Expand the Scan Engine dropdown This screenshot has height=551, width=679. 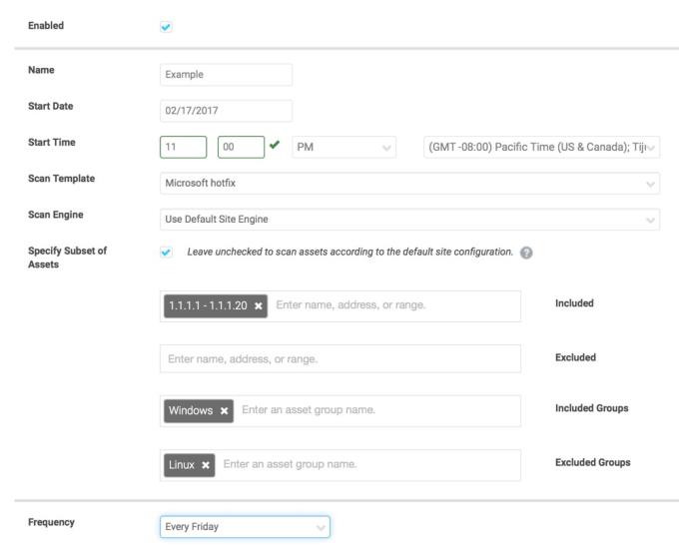[x=409, y=219]
